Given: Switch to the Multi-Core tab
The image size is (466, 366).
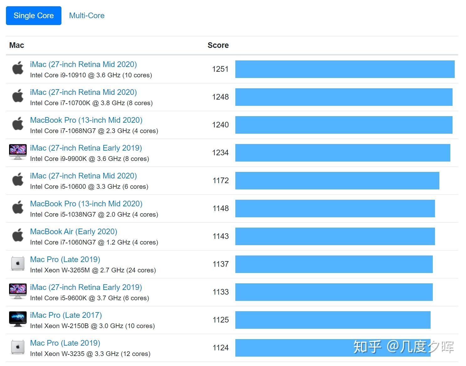Looking at the screenshot, I should tap(87, 16).
